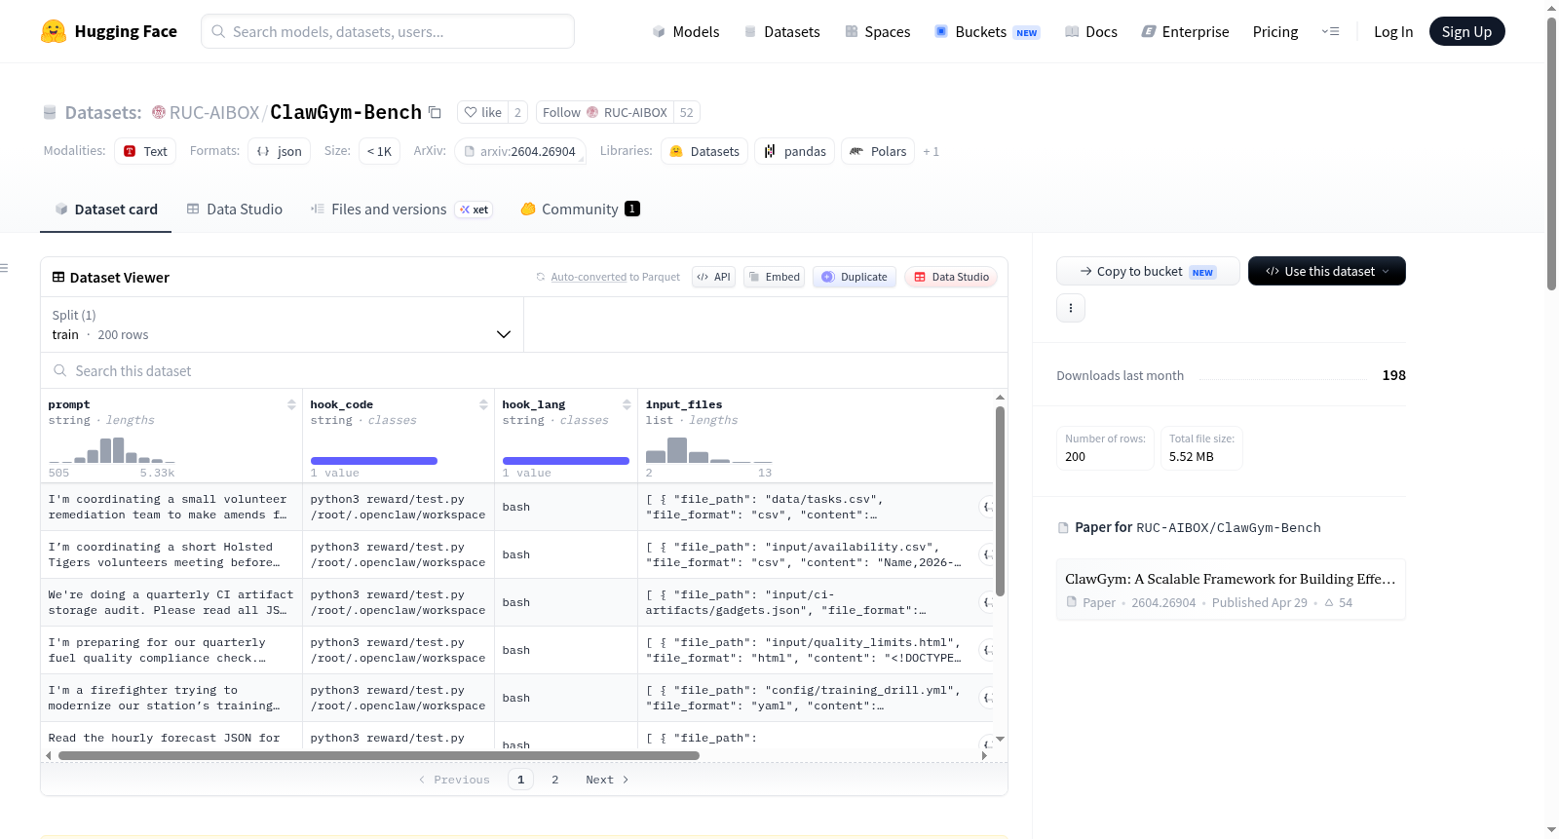Screen dimensions: 1559x839
Task: Sort the hook_lang column
Action: point(627,404)
